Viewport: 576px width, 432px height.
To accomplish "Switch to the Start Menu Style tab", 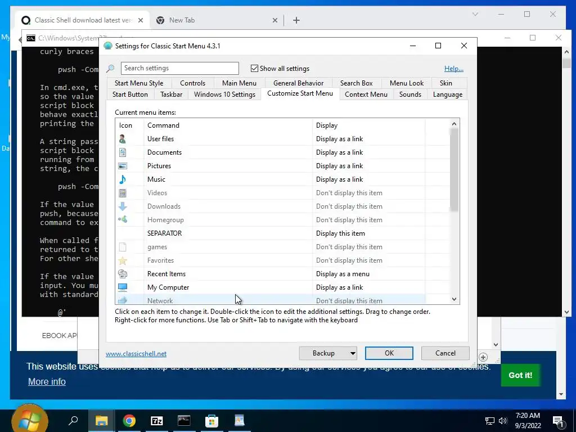I will 139,83.
